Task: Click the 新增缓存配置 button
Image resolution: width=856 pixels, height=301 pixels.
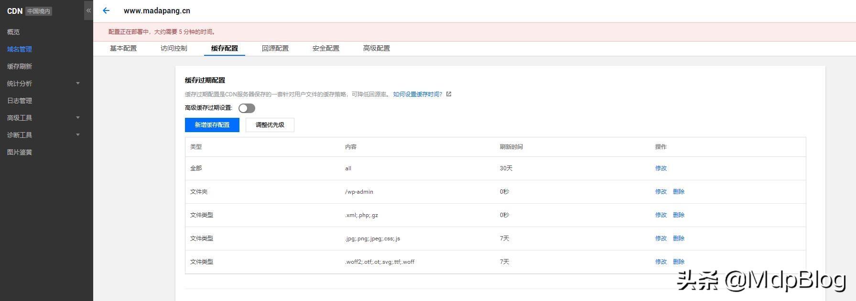Action: [x=212, y=125]
